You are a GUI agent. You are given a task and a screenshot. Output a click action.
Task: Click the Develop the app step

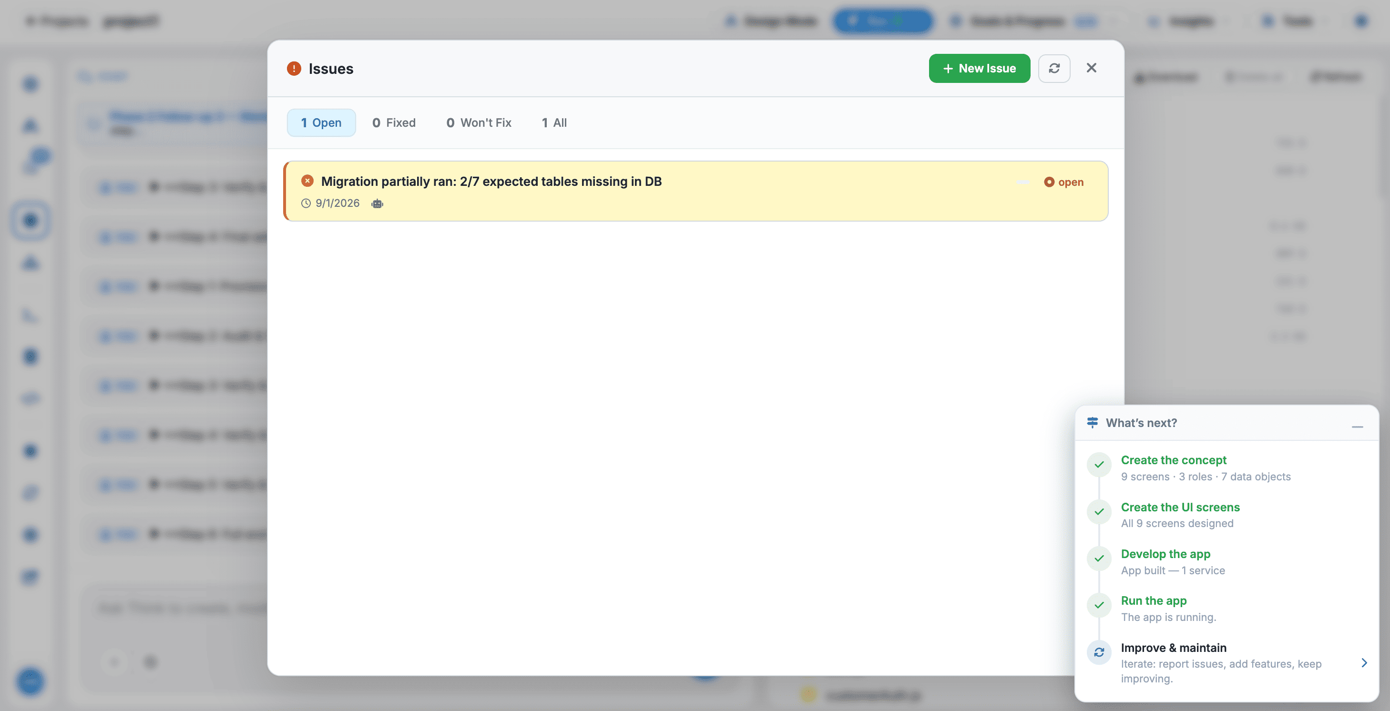pos(1226,562)
